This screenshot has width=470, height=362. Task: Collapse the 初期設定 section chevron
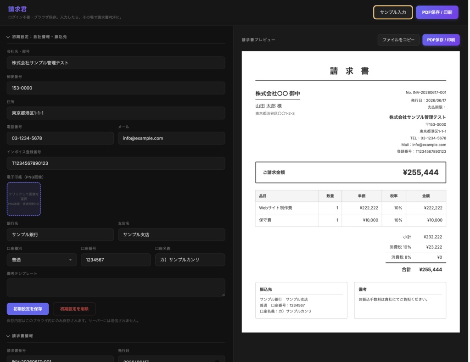coord(8,37)
